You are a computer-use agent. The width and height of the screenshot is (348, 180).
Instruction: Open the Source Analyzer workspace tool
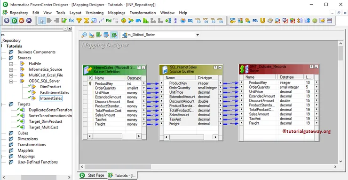(x=84, y=35)
